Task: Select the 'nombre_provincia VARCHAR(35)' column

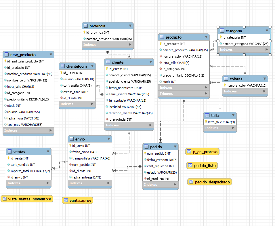Action: click(108, 39)
